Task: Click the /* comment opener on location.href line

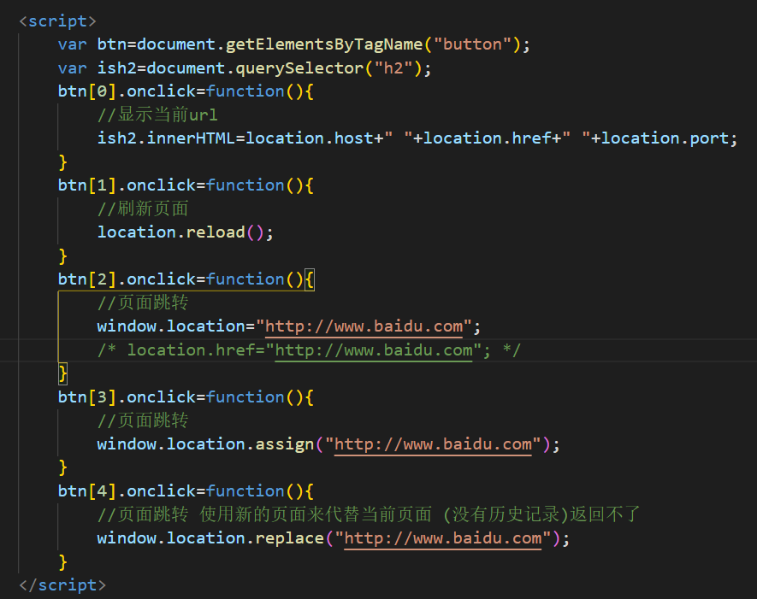Action: pos(107,350)
